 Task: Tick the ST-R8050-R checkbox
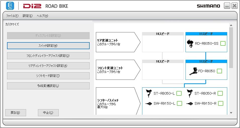220,93
